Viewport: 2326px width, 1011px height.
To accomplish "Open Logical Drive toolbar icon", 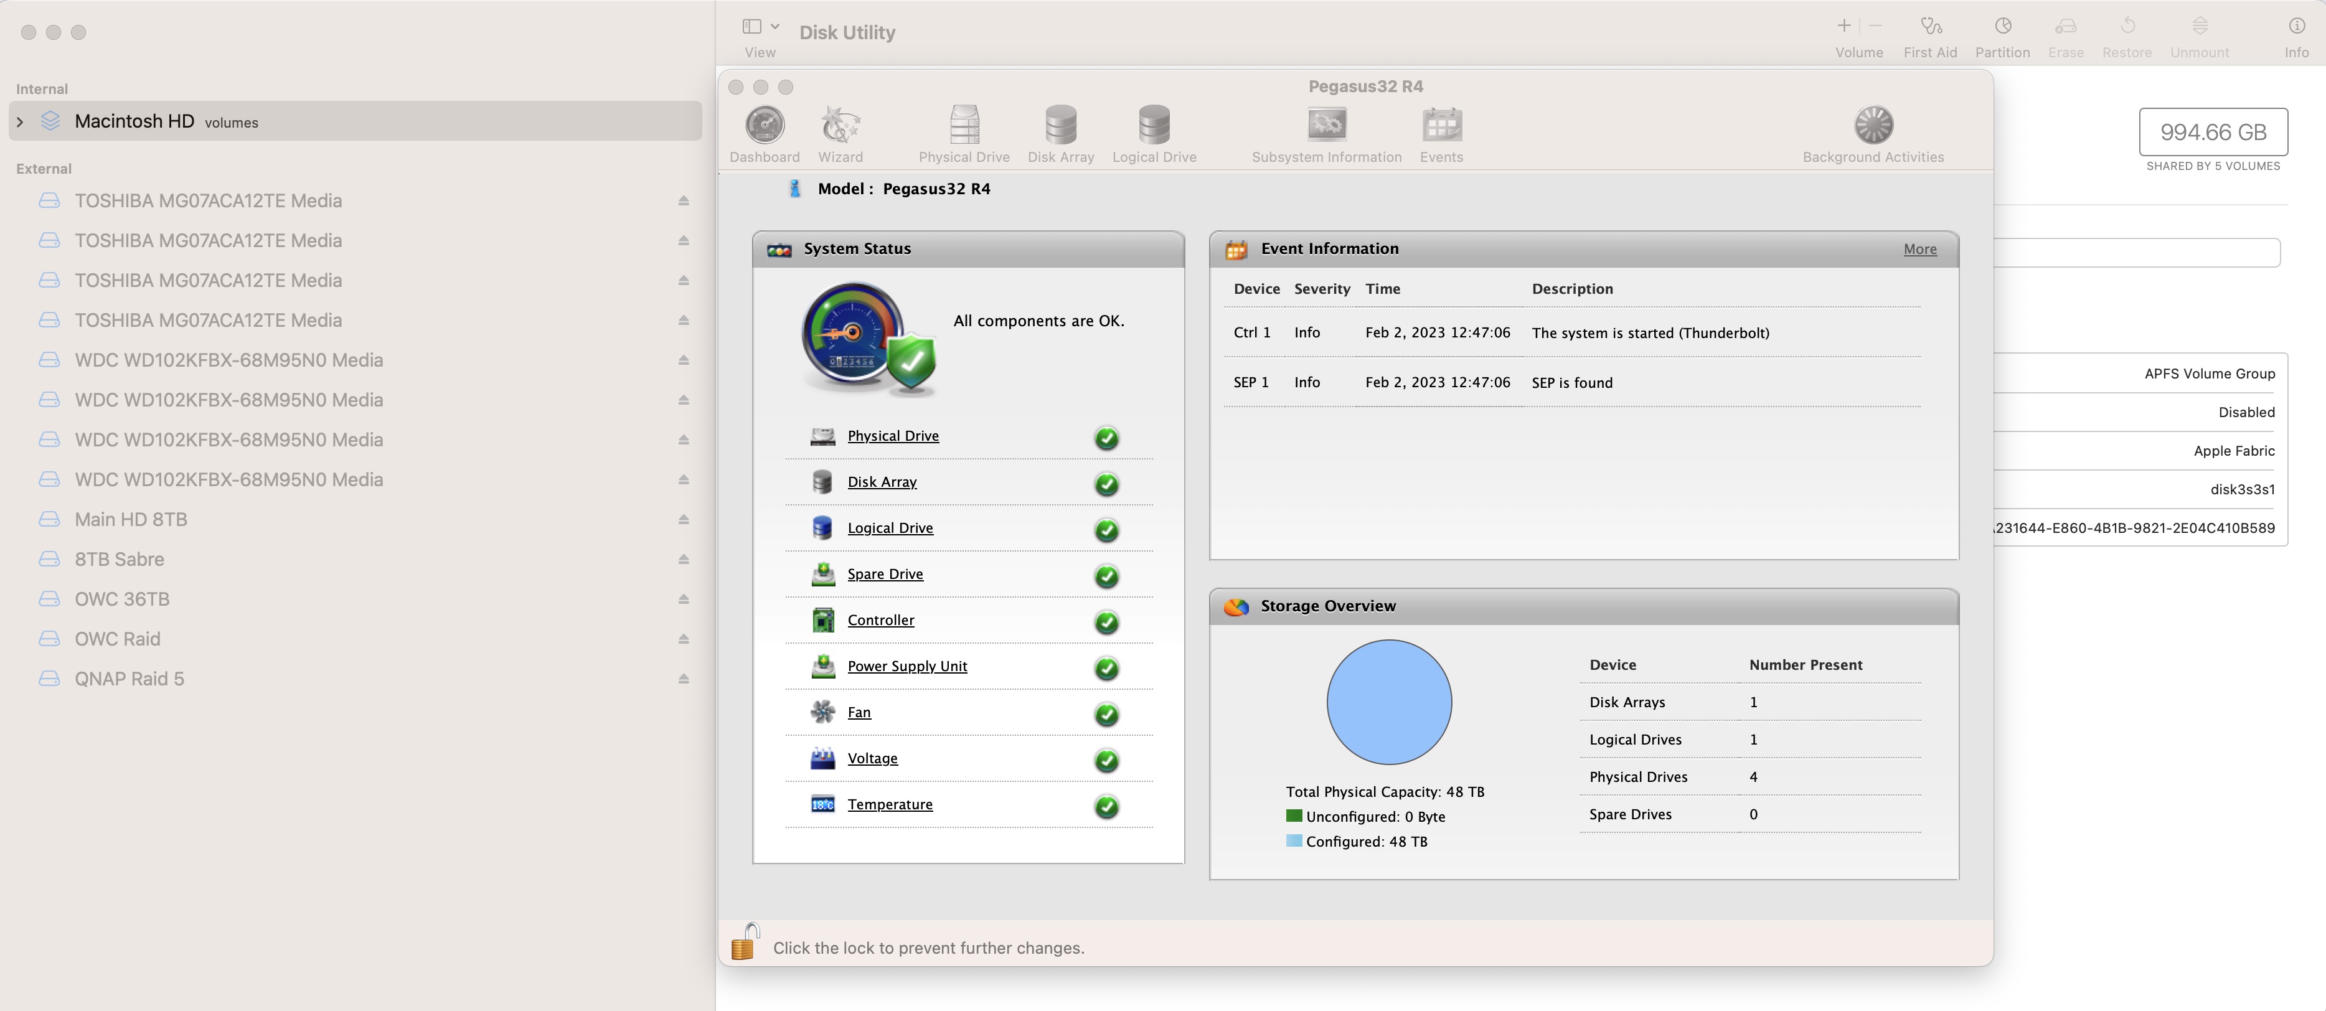I will point(1153,126).
